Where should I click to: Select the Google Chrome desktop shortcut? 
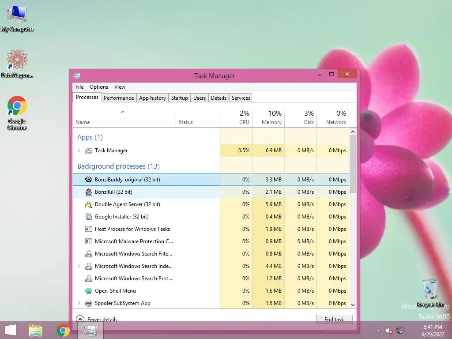click(x=17, y=113)
